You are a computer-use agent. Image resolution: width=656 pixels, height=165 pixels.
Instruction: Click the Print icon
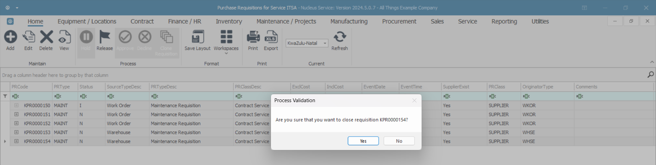pyautogui.click(x=253, y=37)
